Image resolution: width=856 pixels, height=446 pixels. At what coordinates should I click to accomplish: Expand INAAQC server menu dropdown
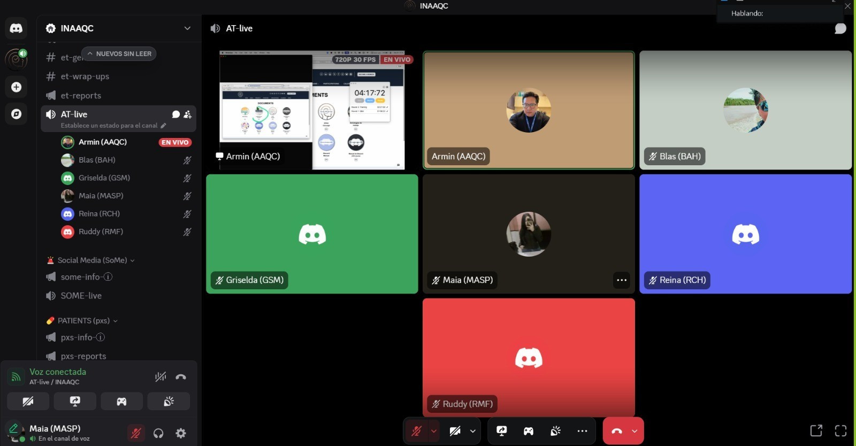(187, 28)
